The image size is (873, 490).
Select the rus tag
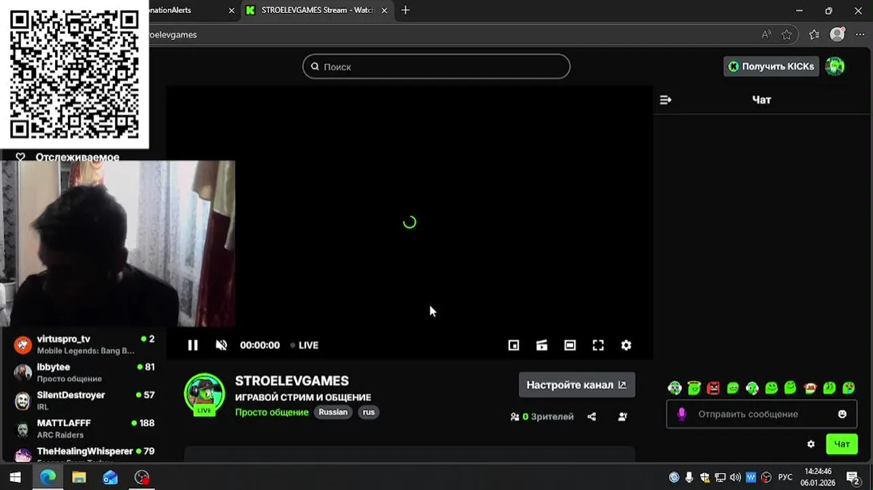[x=369, y=412]
